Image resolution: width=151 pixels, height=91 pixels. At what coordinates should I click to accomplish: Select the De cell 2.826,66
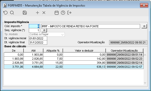pos(14,63)
